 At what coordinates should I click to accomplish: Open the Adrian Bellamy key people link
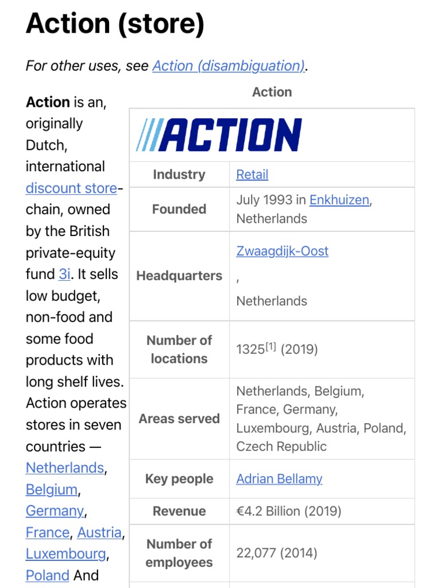tap(279, 479)
